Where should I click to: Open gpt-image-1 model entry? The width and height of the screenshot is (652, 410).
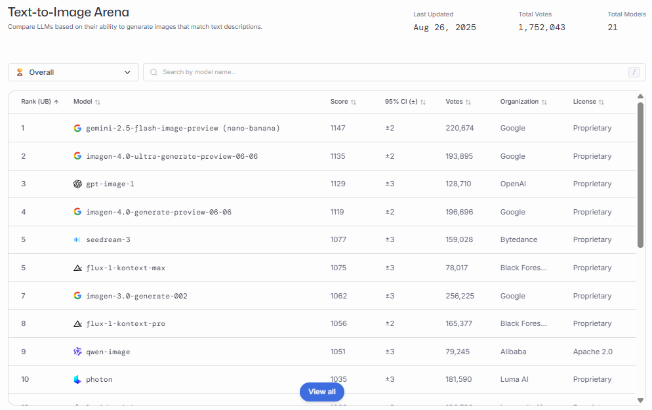click(110, 184)
